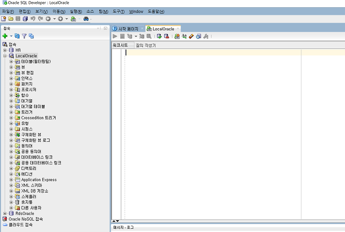Open the 파일(F) menu

point(8,12)
